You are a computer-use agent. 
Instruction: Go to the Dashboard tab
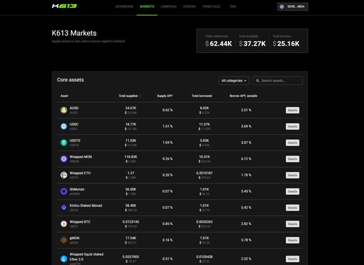[x=124, y=6]
